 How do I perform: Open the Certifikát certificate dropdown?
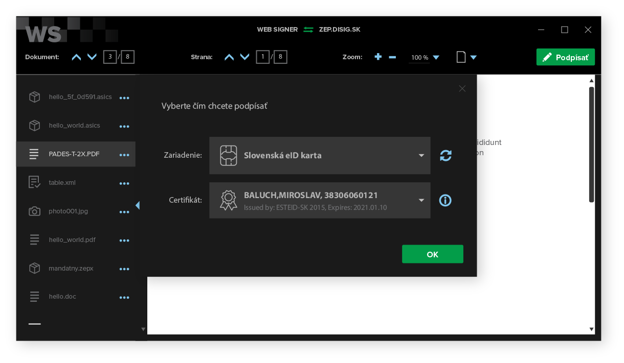click(320, 201)
